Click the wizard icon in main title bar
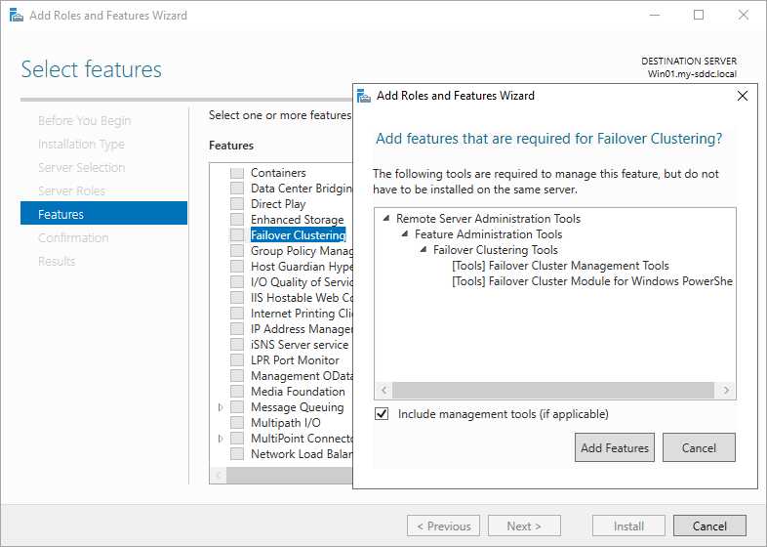 tap(13, 16)
